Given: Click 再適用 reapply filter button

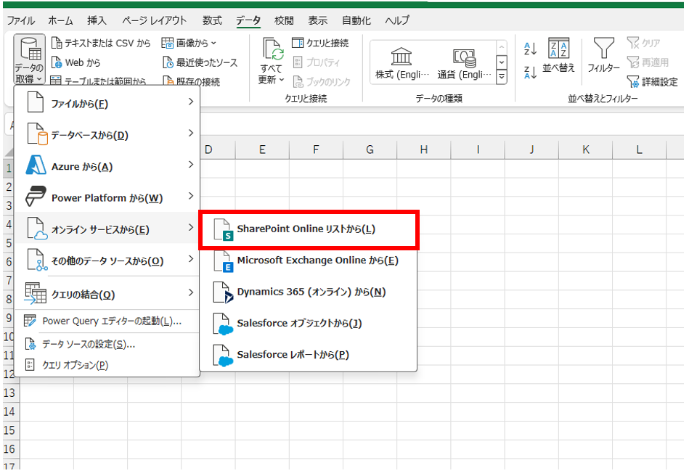Looking at the screenshot, I should [648, 62].
